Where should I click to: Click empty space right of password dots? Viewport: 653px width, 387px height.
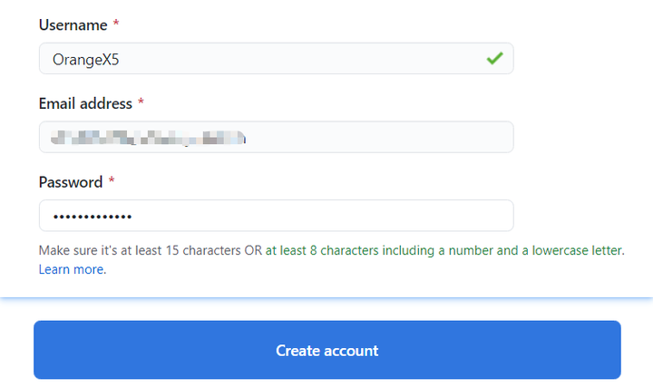323,216
